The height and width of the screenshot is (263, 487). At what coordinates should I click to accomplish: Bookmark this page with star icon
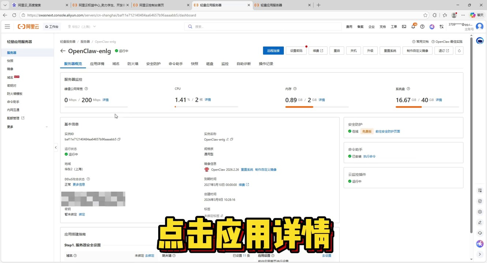(425, 15)
